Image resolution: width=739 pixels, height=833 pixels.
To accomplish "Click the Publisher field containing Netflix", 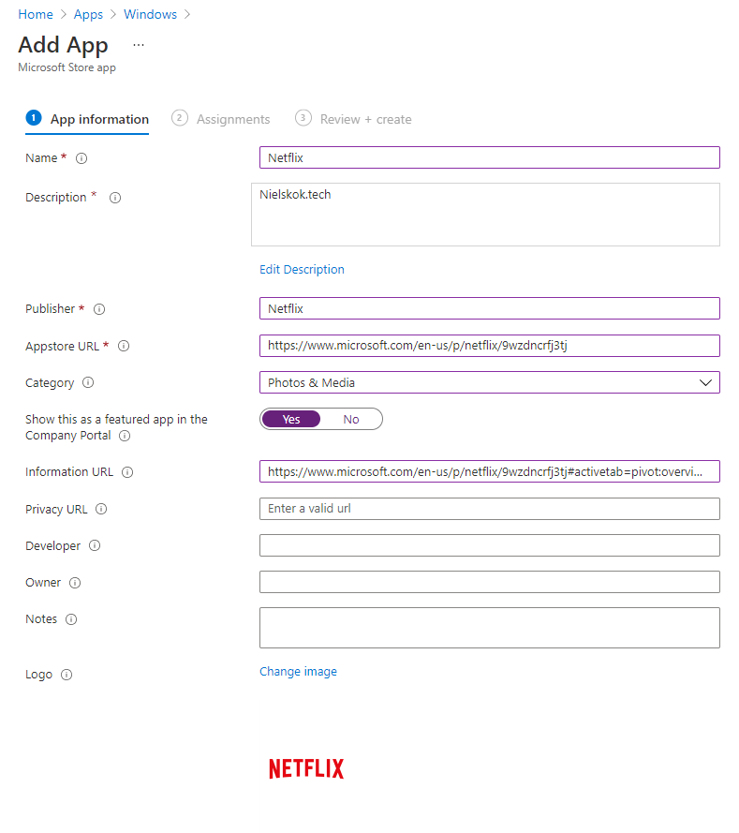I will 490,308.
